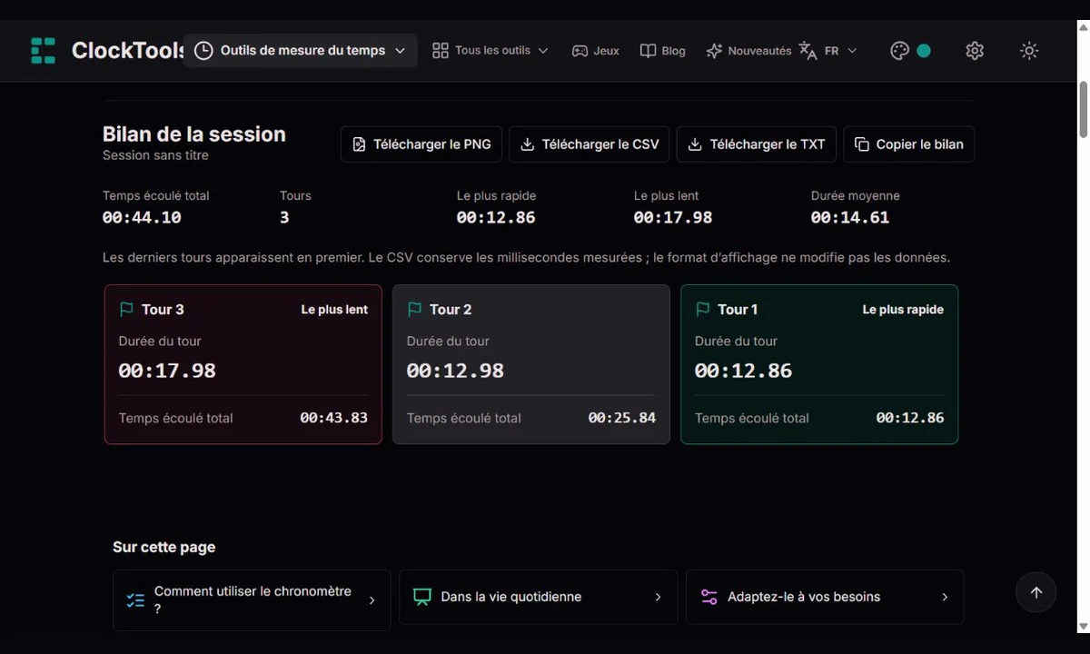Expand the Tous les outils chevron
The image size is (1090, 654).
click(543, 51)
